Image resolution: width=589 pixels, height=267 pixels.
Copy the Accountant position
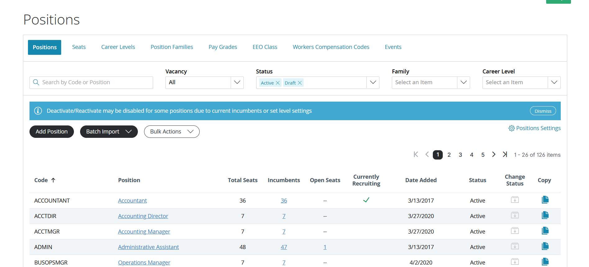(x=545, y=200)
